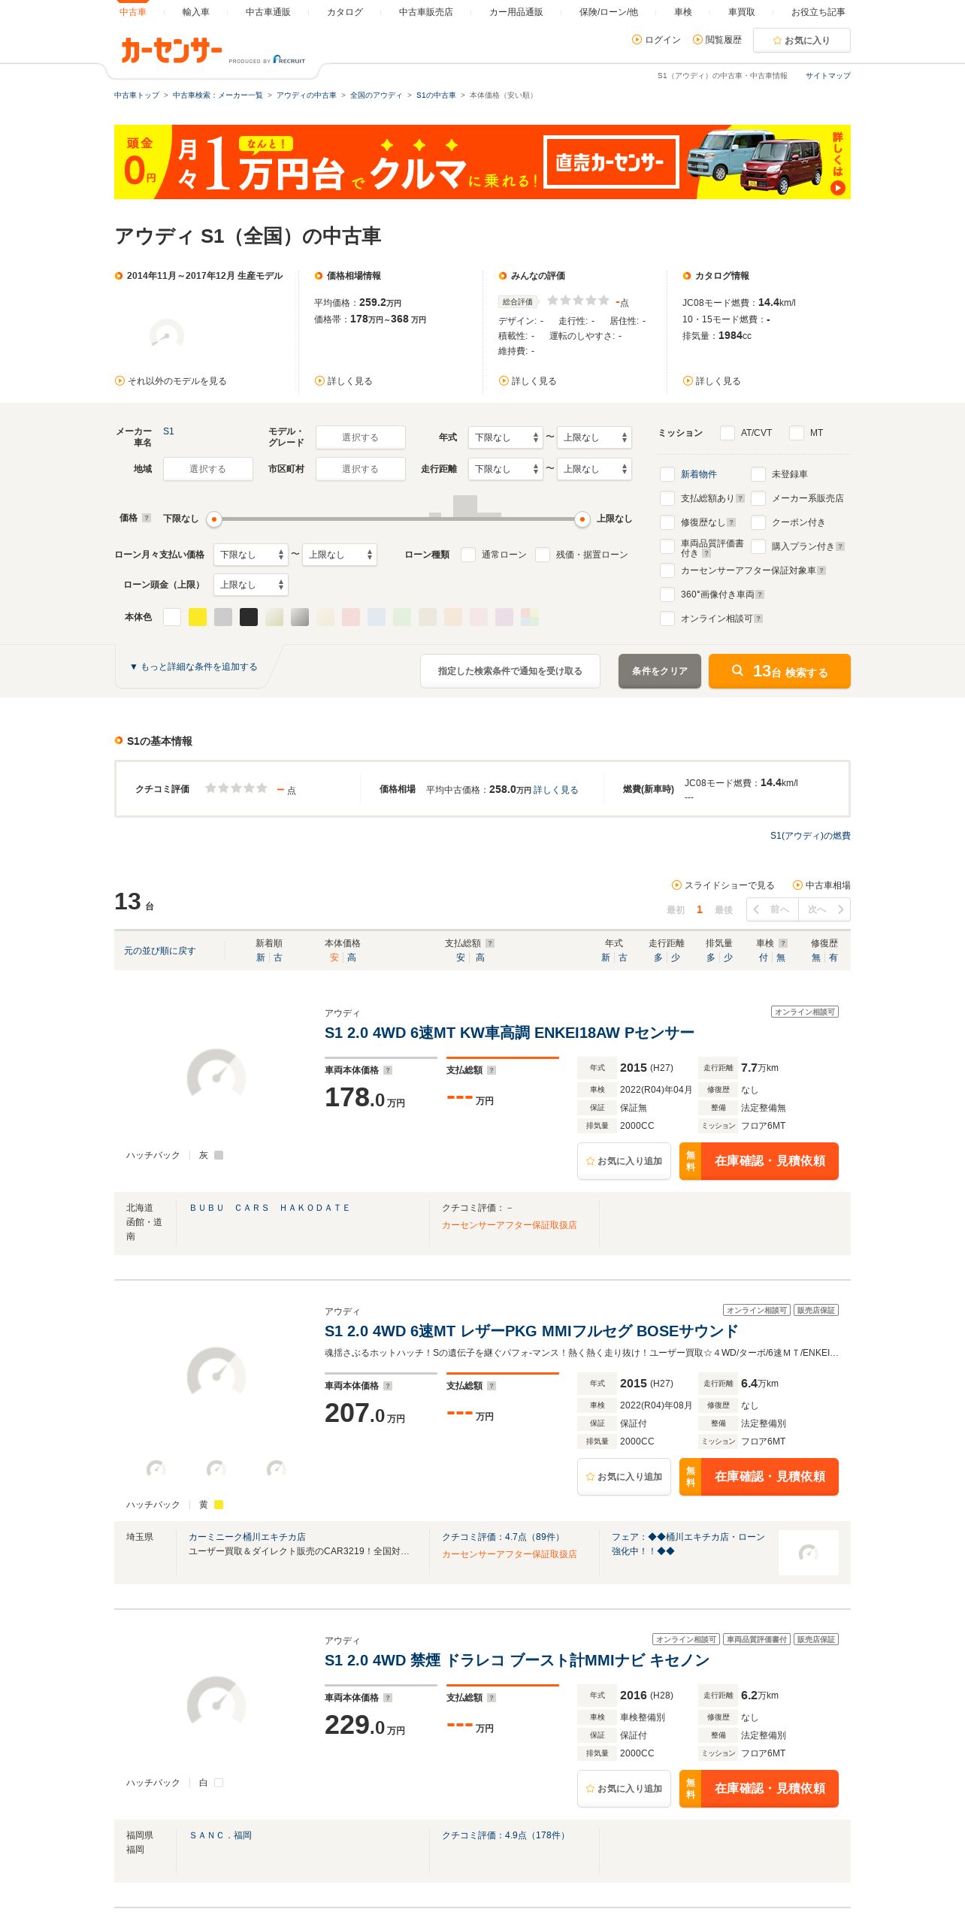The image size is (965, 1930).
Task: Click 指定した検索条件で通知を受け取る button
Action: [510, 671]
